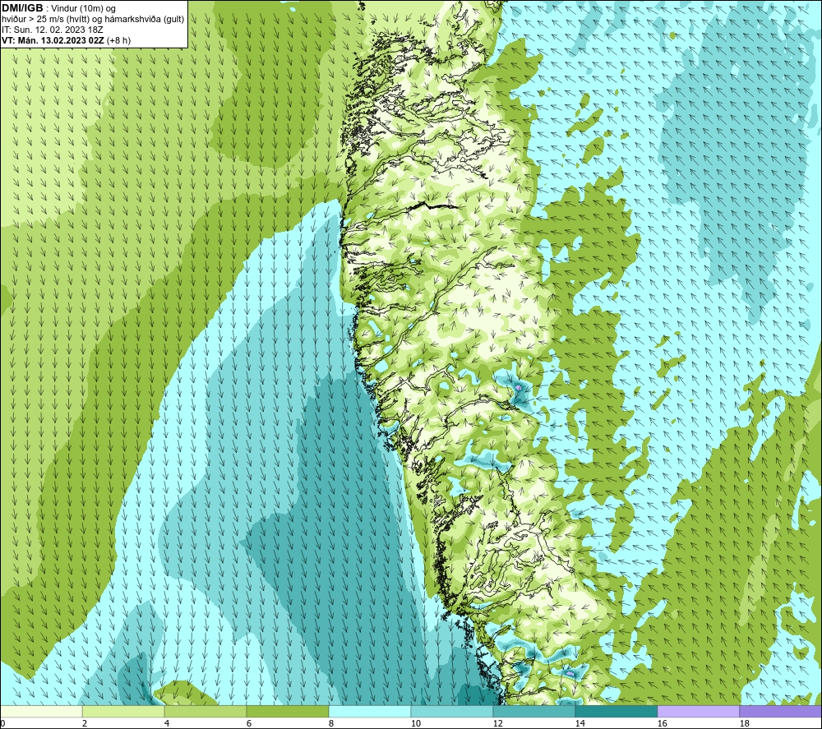Click the legend scale label '14'
This screenshot has height=729, width=822.
pyautogui.click(x=580, y=723)
